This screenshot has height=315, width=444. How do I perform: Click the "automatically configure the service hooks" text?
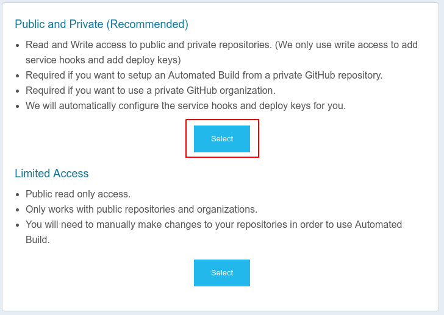click(x=186, y=105)
